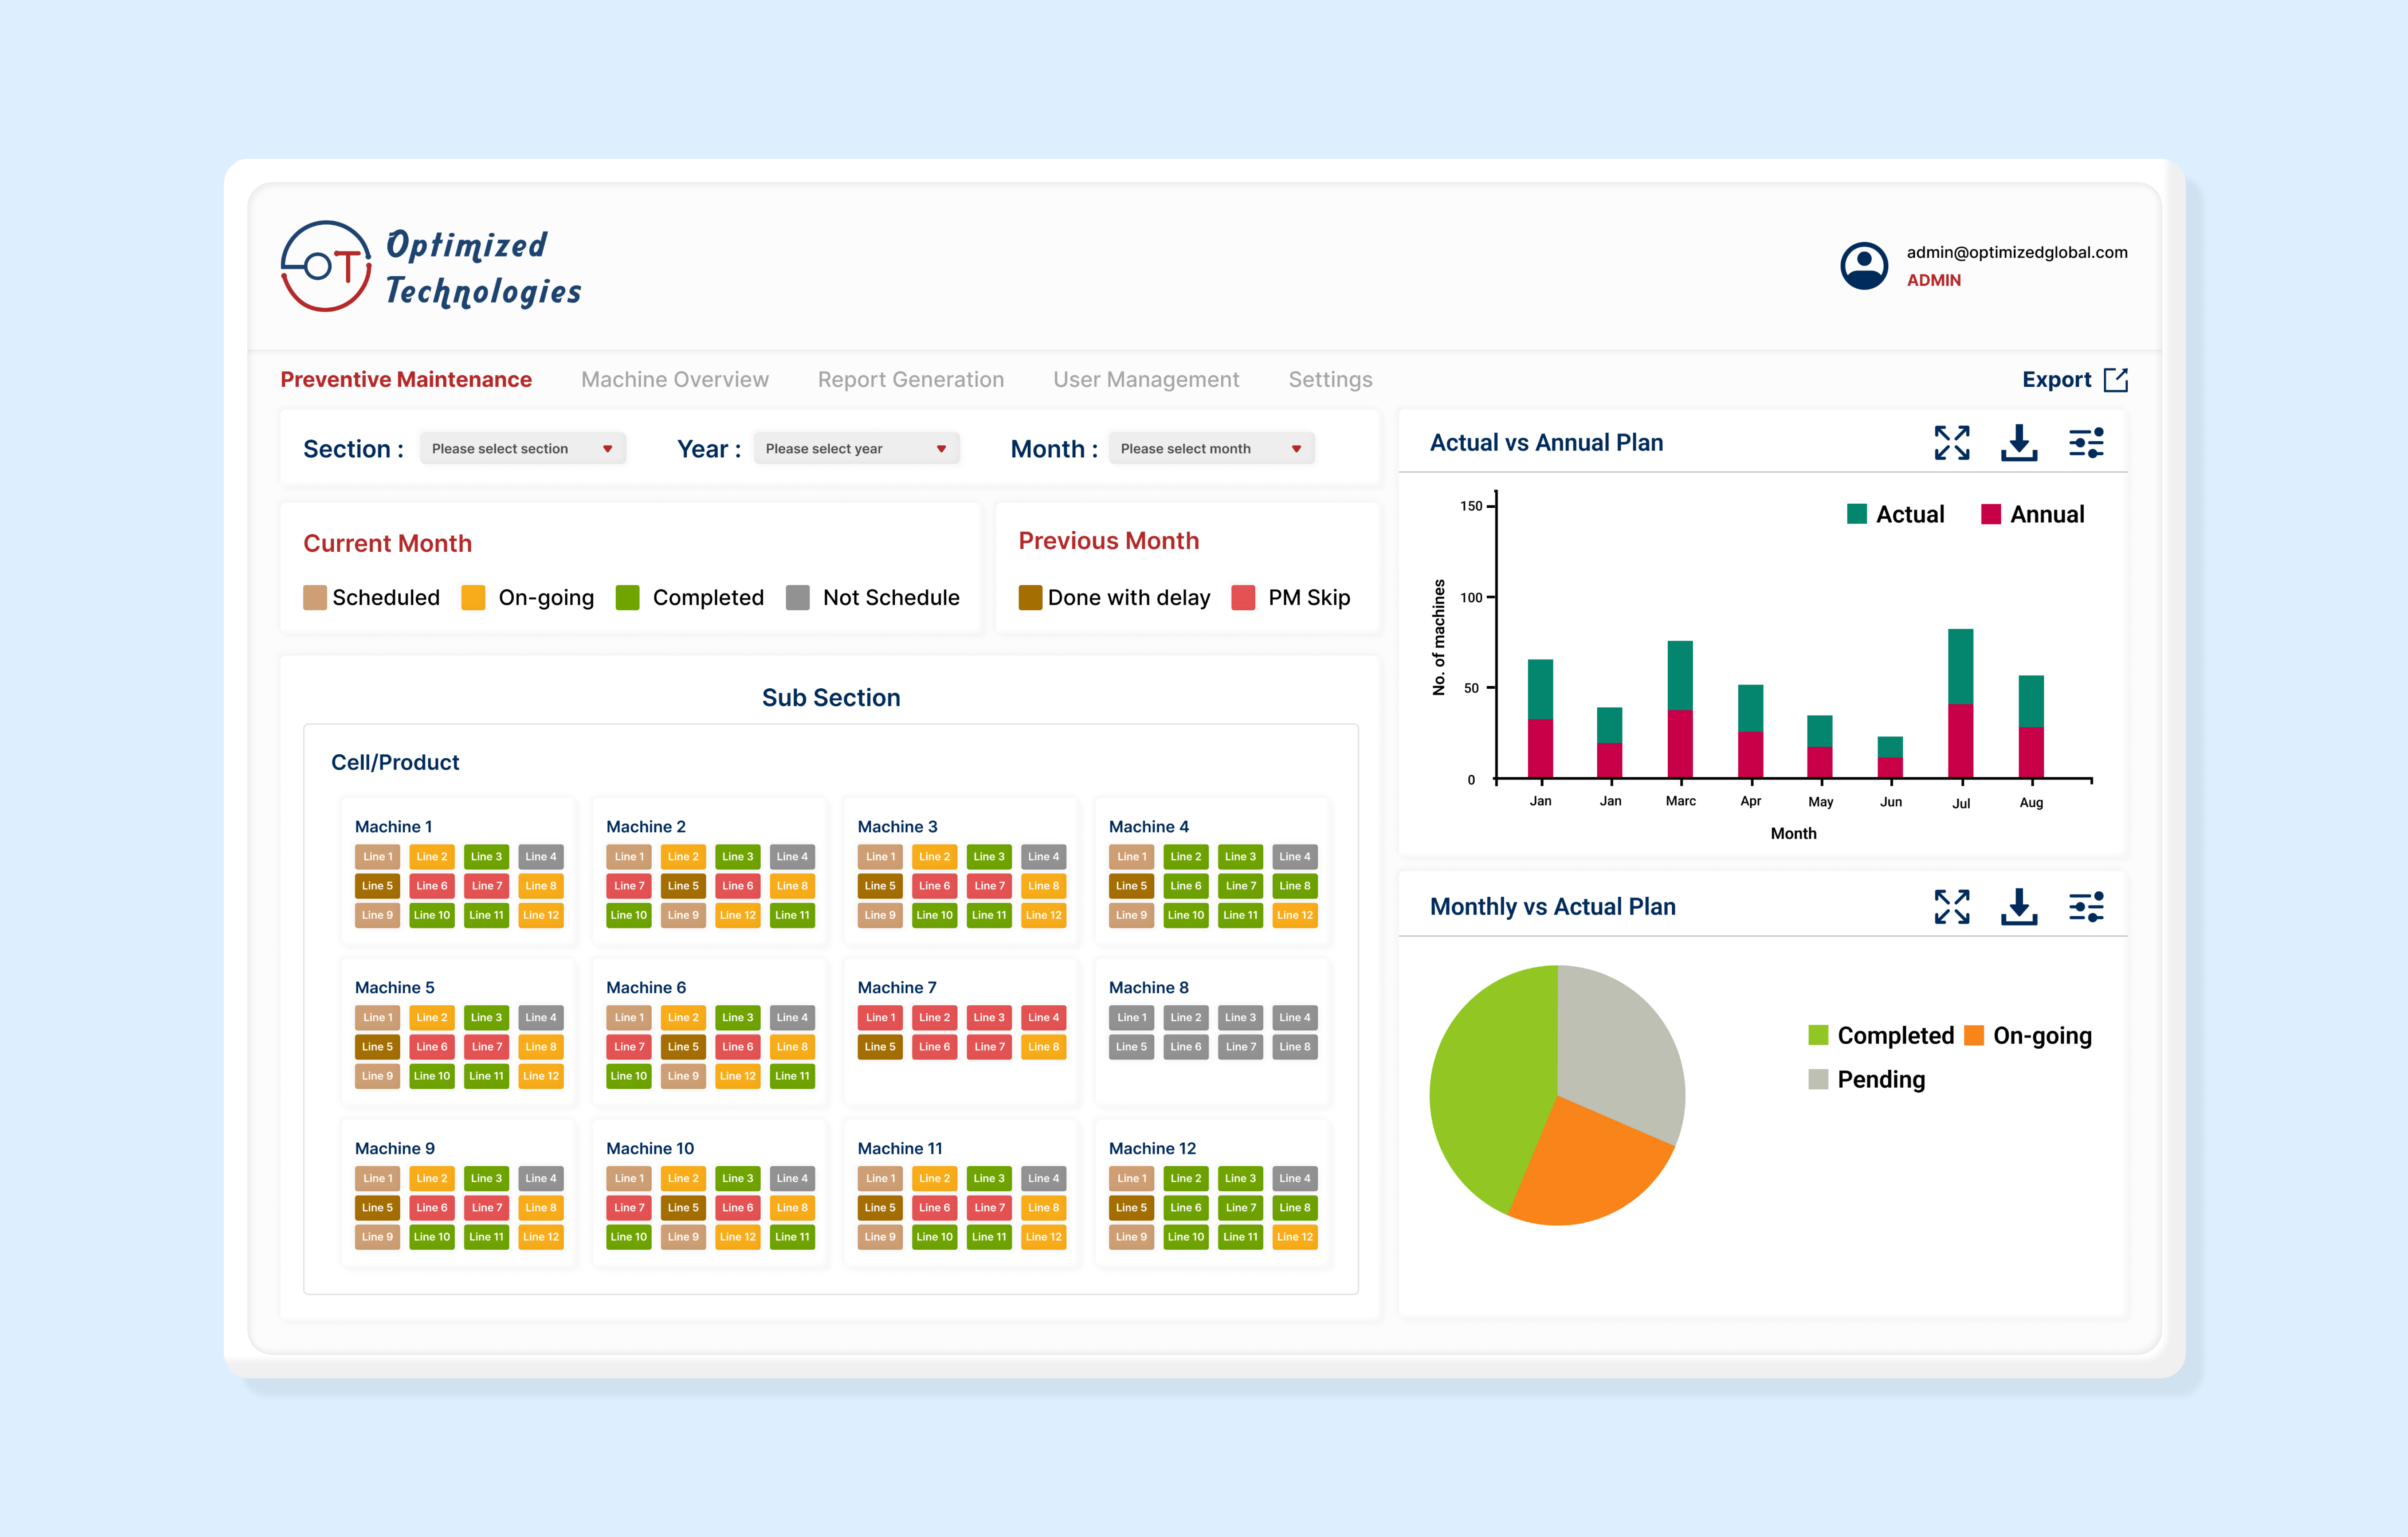Image resolution: width=2408 pixels, height=1537 pixels.
Task: Open the Section selection dropdown
Action: [522, 448]
